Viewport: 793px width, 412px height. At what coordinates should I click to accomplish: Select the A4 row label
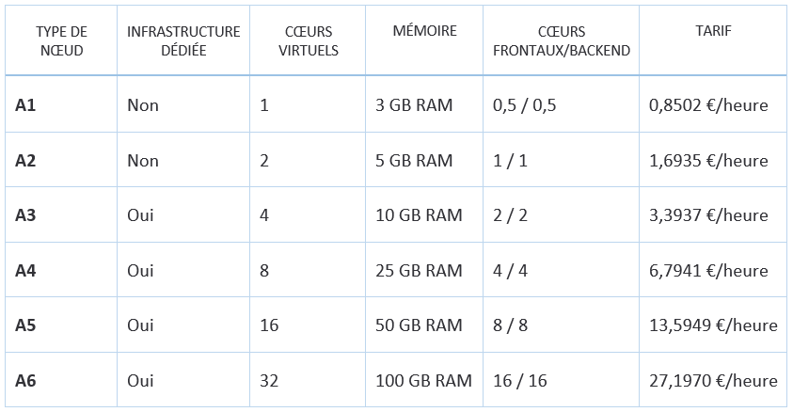click(61, 270)
